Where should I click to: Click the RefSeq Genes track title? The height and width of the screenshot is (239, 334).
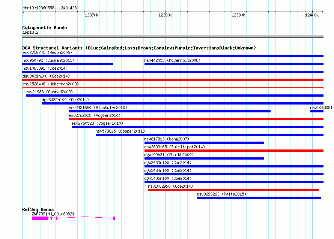(x=38, y=209)
